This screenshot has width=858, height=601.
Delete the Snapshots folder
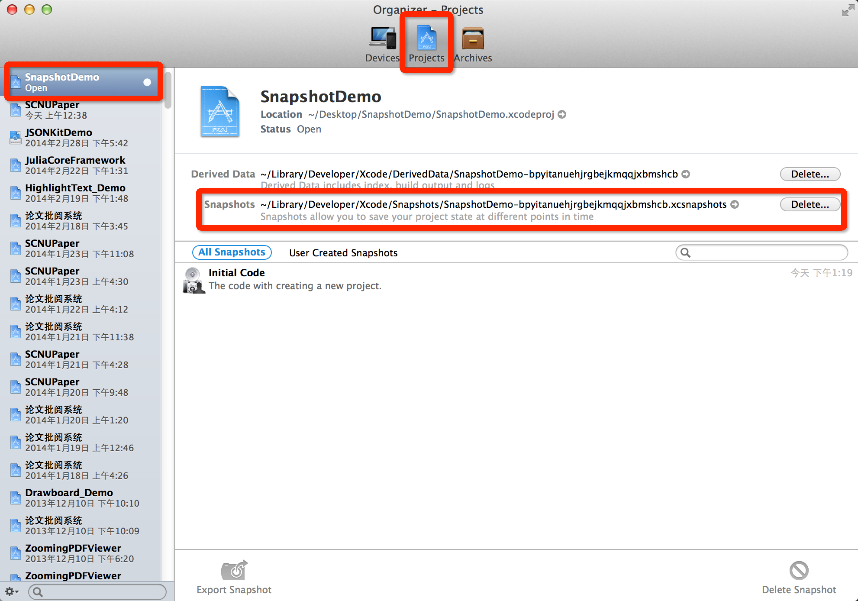pyautogui.click(x=810, y=204)
